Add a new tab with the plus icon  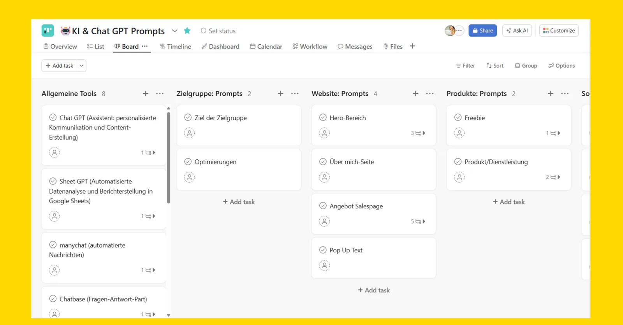click(412, 46)
